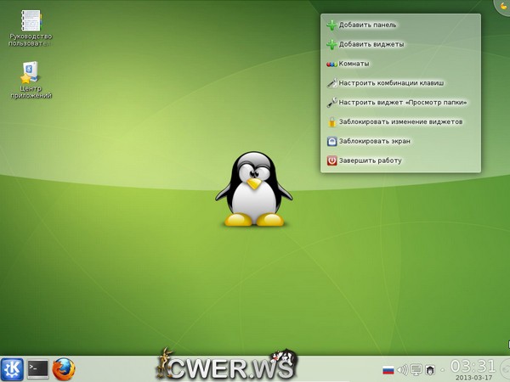Screen dimensions: 510x382
Task: Expand hidden system tray icons
Action: (x=442, y=370)
